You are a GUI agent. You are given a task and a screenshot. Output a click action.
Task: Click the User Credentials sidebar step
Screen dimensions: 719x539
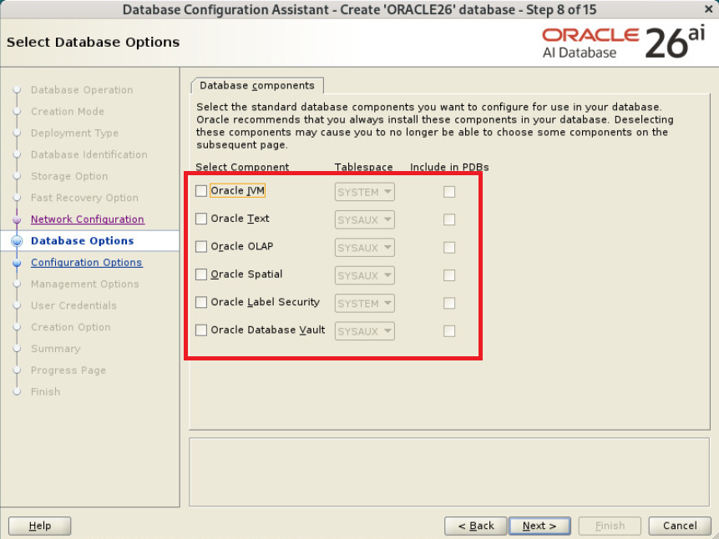73,305
